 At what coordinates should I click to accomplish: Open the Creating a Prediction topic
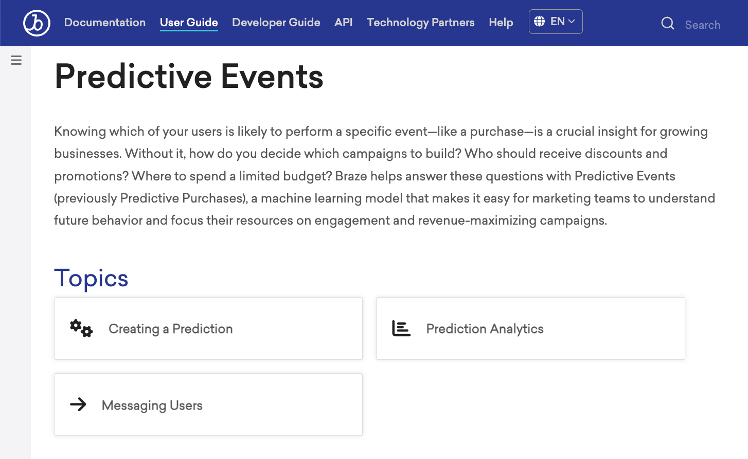pyautogui.click(x=208, y=328)
